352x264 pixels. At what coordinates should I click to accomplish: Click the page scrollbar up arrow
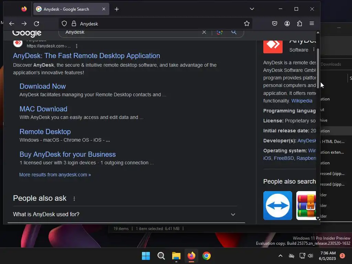[318, 33]
